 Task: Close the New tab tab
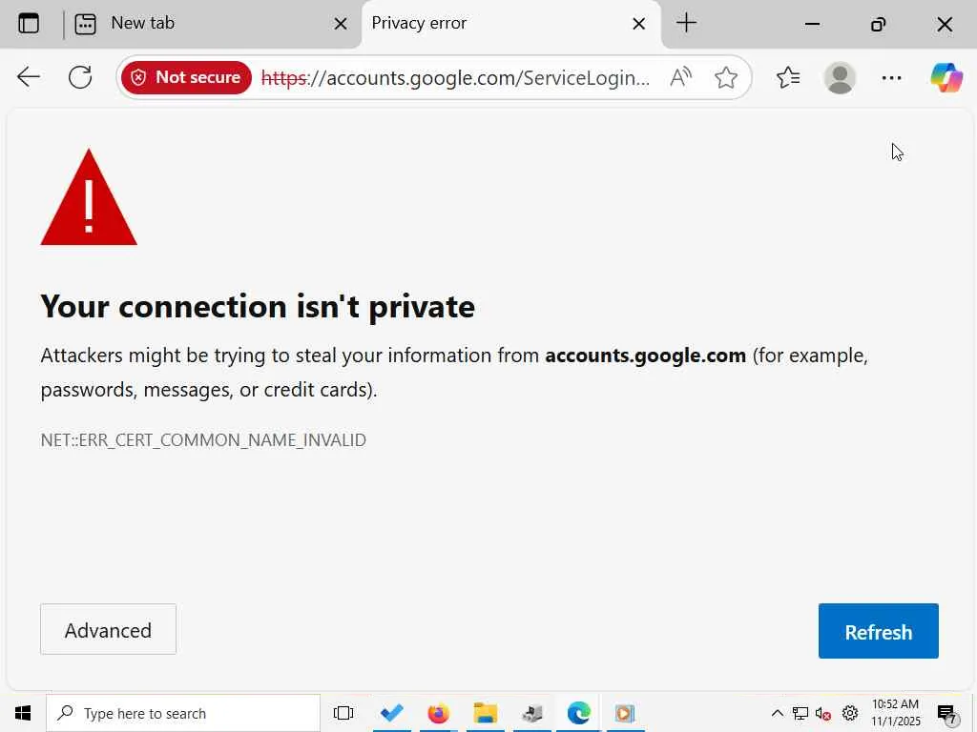click(x=341, y=24)
